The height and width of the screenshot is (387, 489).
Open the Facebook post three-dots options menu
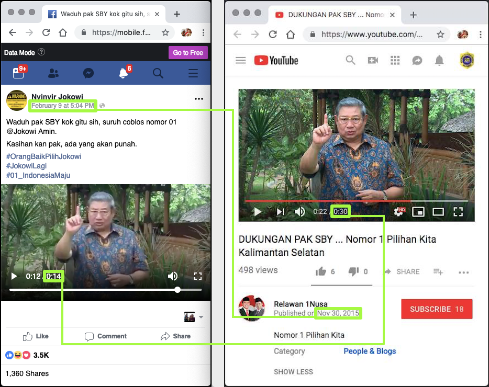(199, 99)
